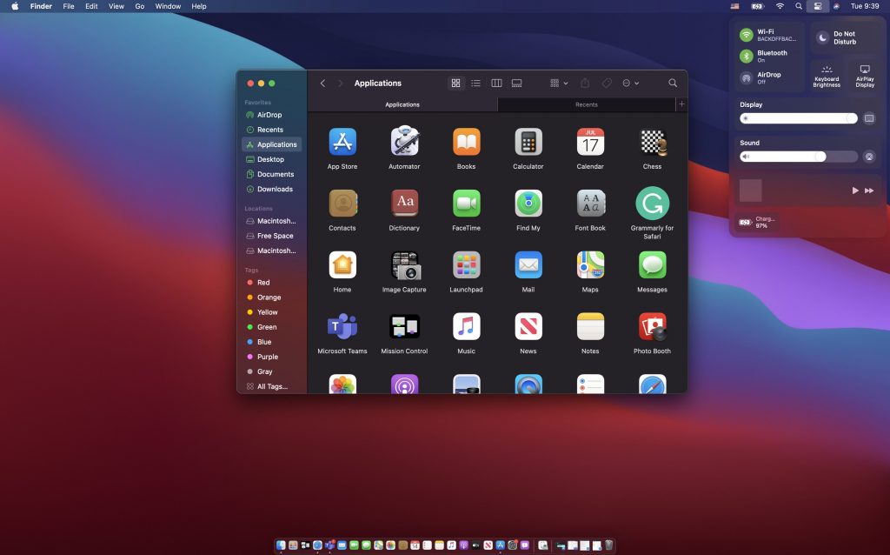Open Launchpad from the Applications grid

coord(466,264)
